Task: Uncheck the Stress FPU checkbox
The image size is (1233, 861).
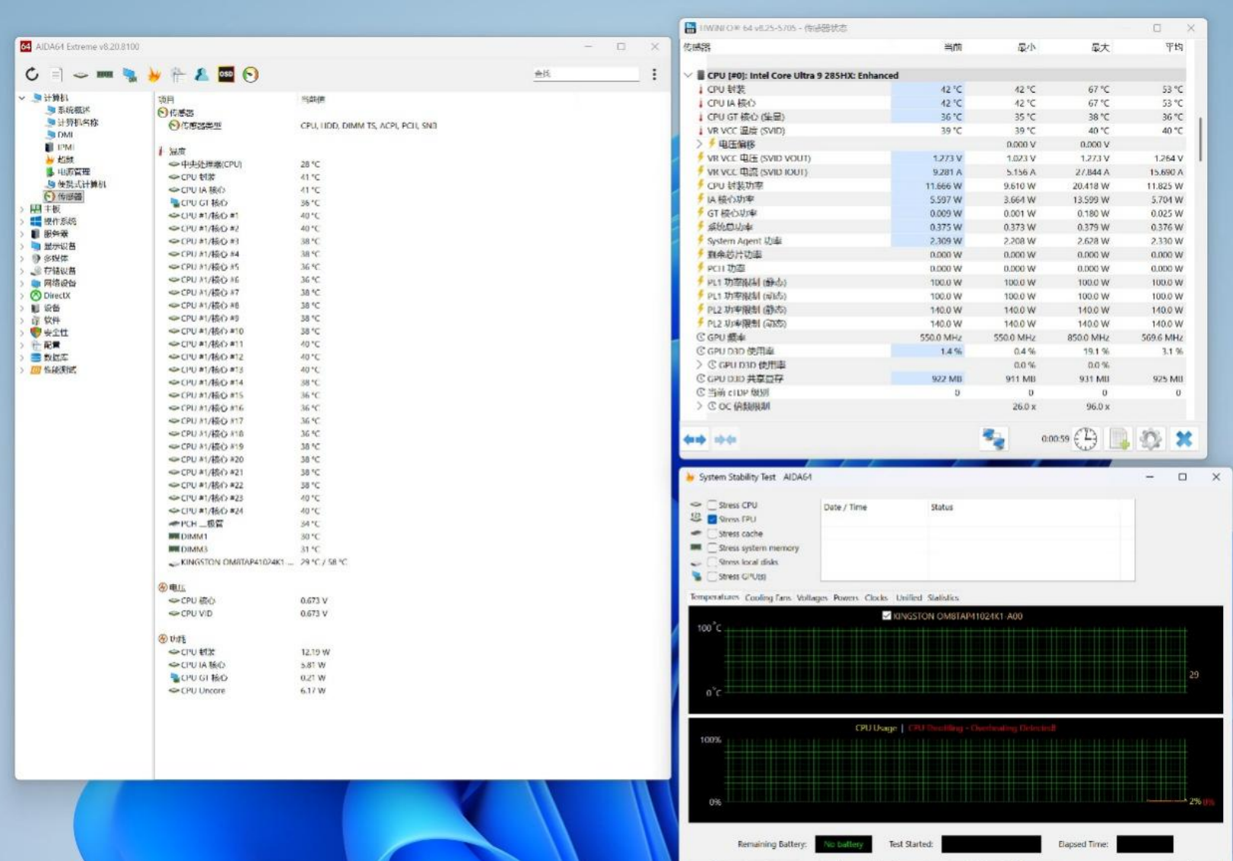Action: [x=713, y=519]
